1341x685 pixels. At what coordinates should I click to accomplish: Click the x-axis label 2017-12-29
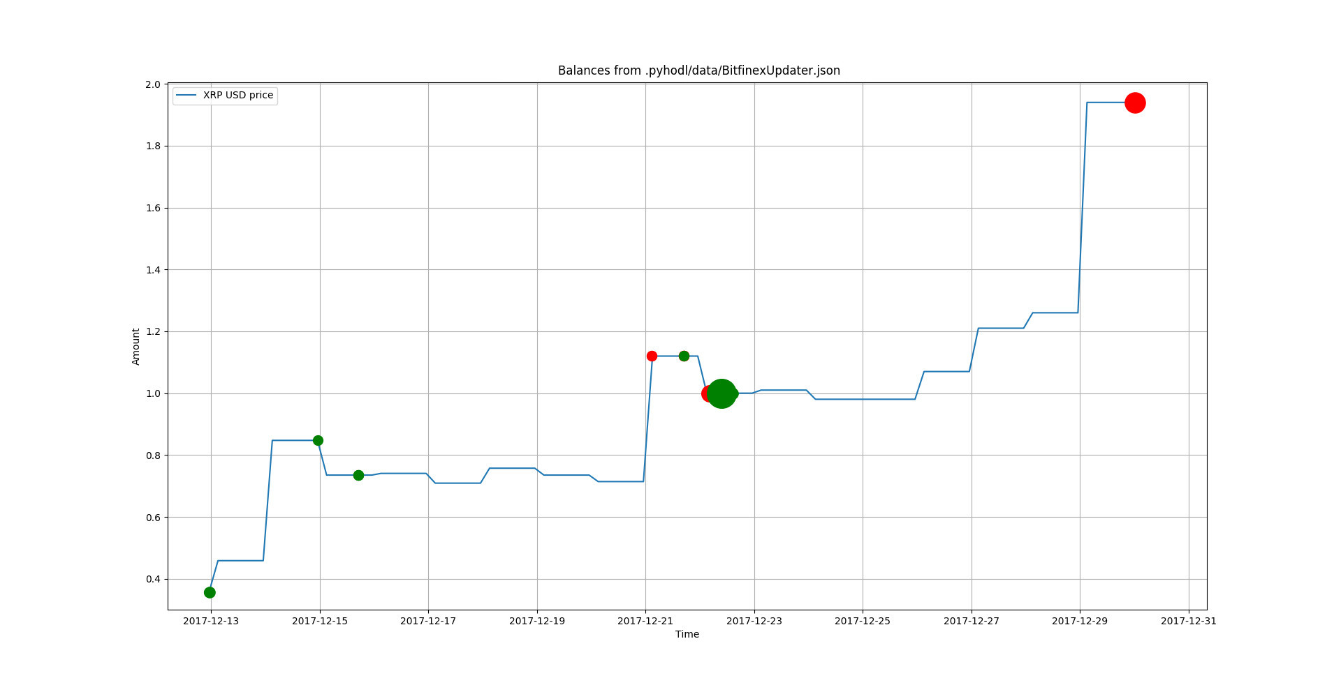click(x=1080, y=621)
